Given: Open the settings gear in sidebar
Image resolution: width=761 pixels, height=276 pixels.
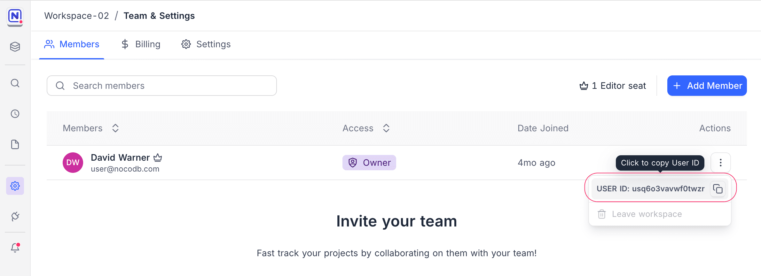Looking at the screenshot, I should [15, 186].
